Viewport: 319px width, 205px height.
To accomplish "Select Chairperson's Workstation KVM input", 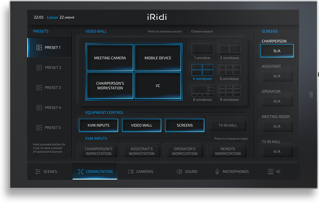I will pos(99,151).
